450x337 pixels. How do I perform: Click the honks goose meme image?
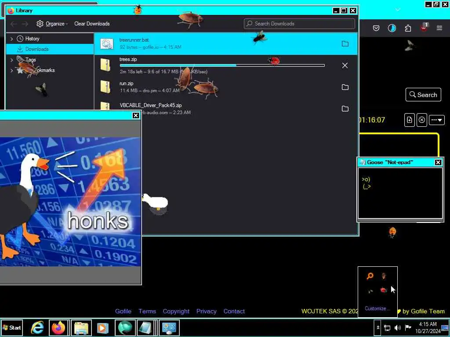[70, 202]
